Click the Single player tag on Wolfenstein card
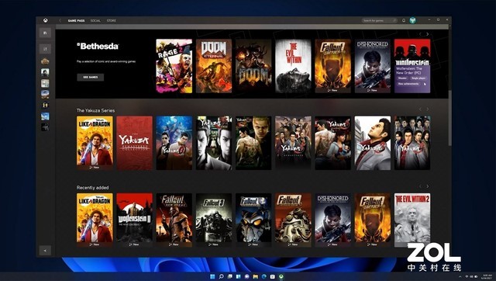496x281 pixels. pos(418,78)
